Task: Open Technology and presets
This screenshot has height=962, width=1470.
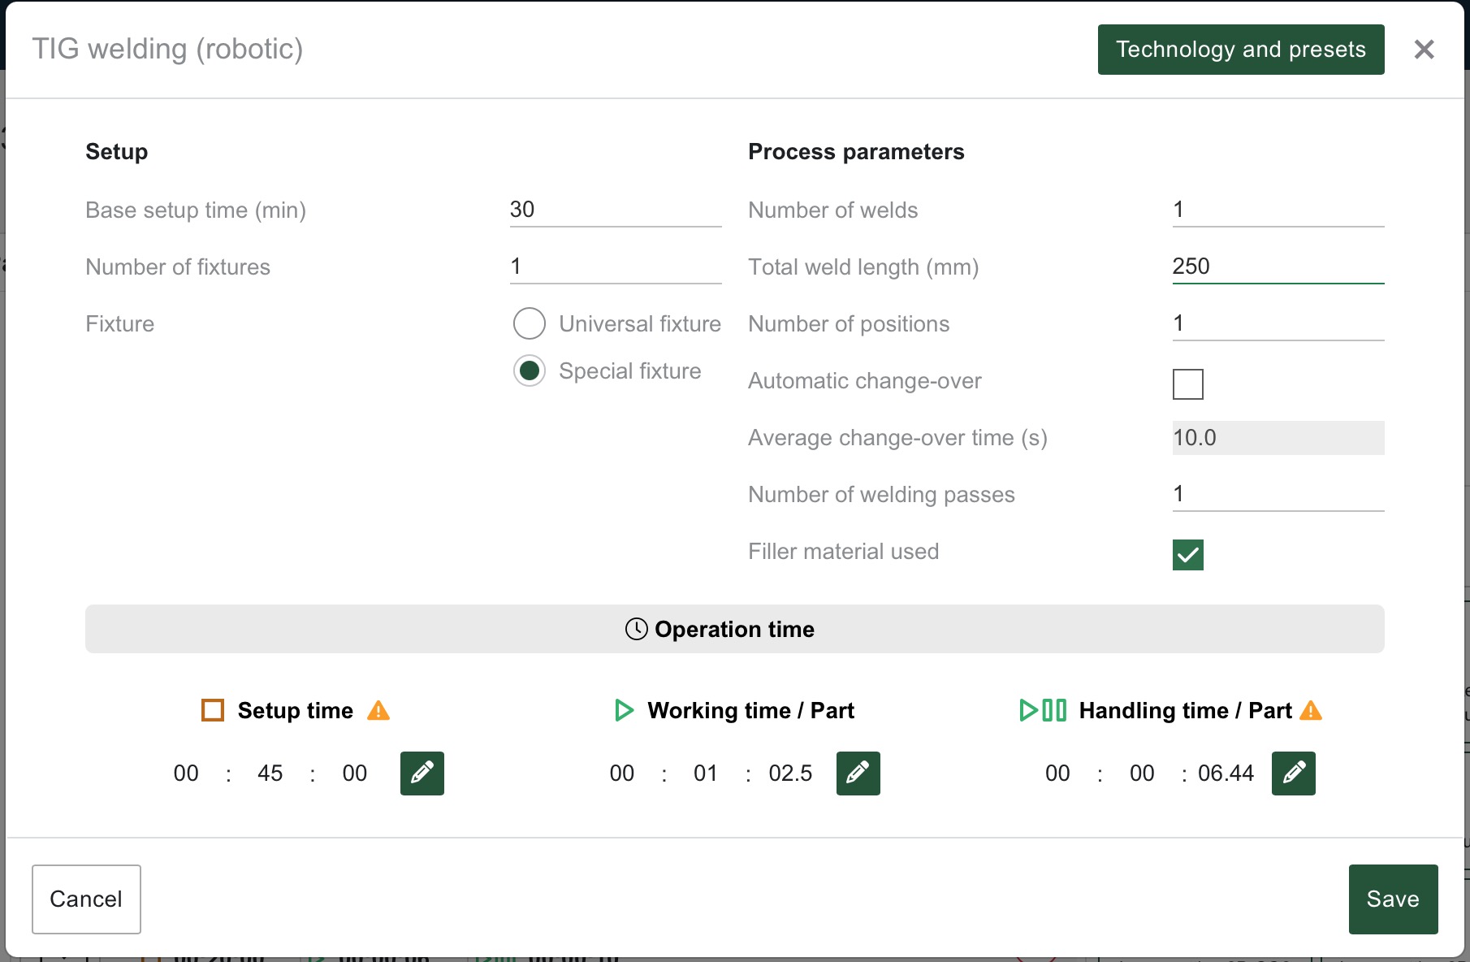Action: pos(1240,50)
